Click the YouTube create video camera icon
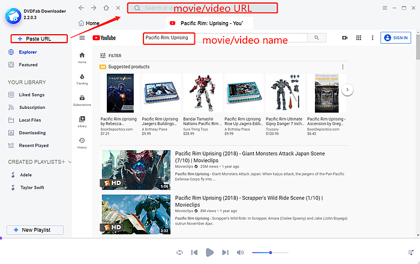This screenshot has width=420, height=264. tap(345, 38)
